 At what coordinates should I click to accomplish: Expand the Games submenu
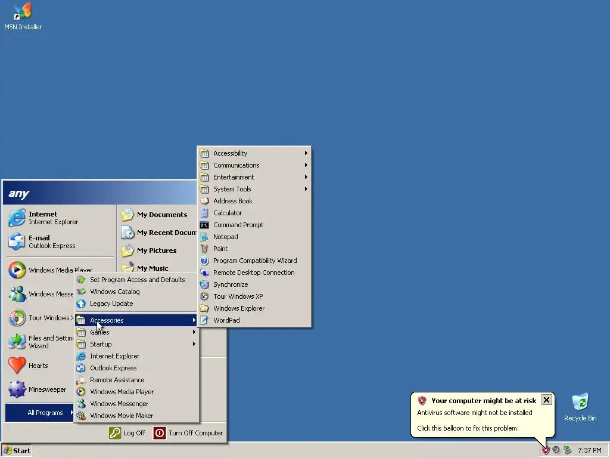pos(136,332)
